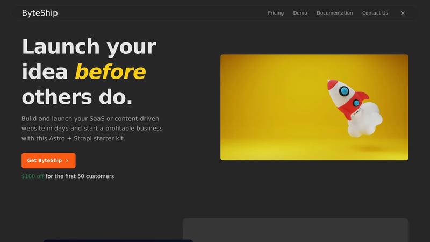Open Documentation from the navbar
Screen dimensions: 430x242
(x=334, y=13)
